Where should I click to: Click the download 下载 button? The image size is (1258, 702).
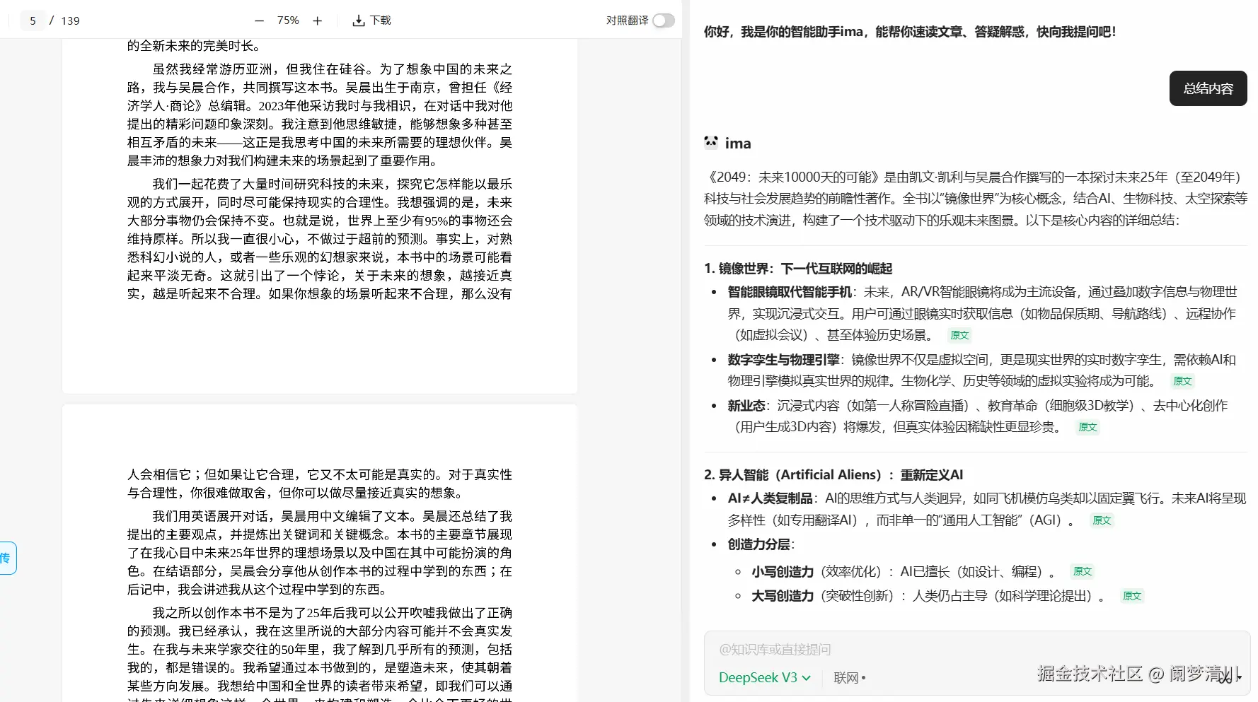click(x=371, y=21)
